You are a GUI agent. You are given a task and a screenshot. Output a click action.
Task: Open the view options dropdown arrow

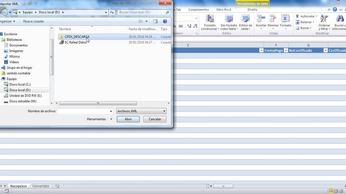[x=147, y=22]
